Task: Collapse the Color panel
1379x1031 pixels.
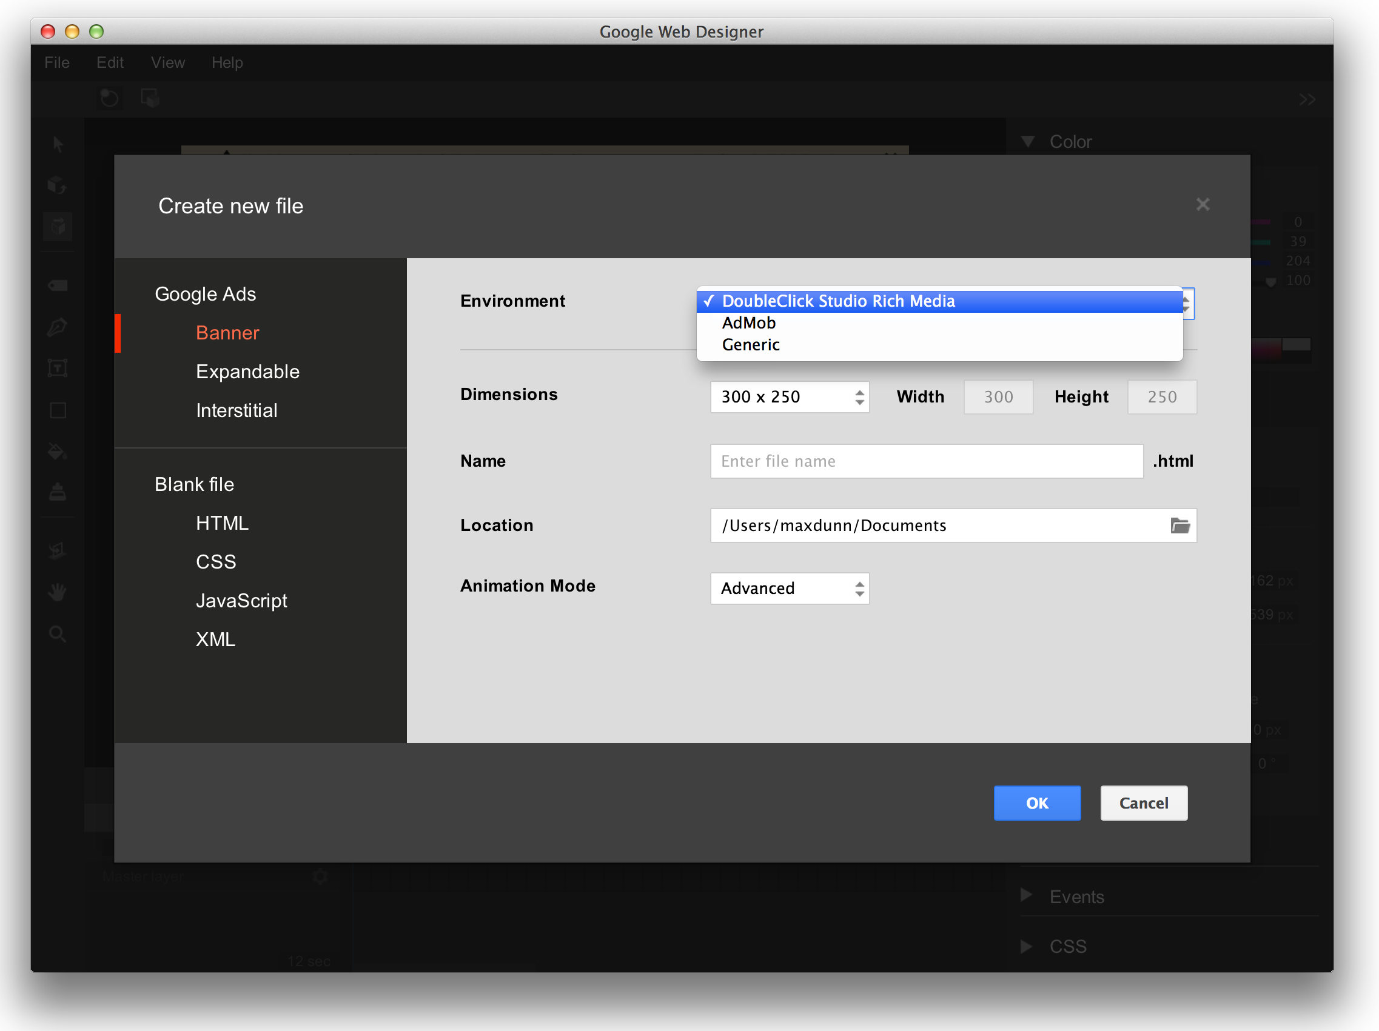Action: click(1028, 141)
